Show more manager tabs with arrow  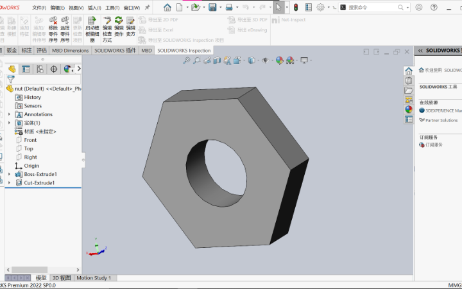tap(79, 69)
